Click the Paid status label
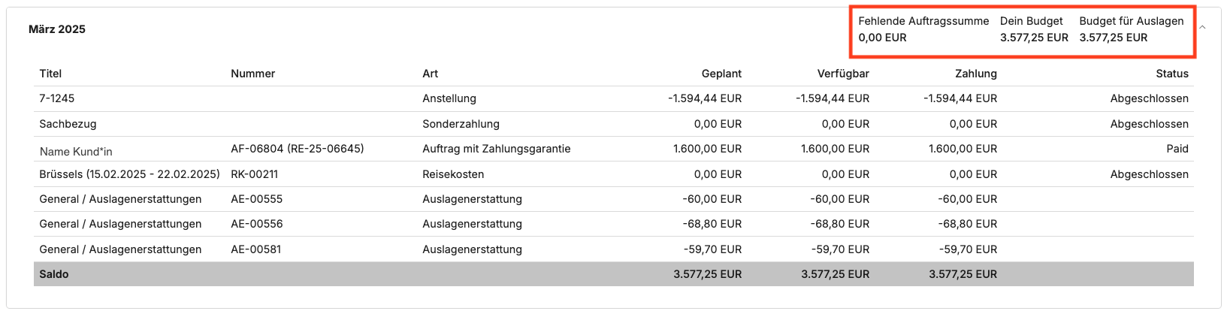The height and width of the screenshot is (314, 1227). [x=1177, y=149]
